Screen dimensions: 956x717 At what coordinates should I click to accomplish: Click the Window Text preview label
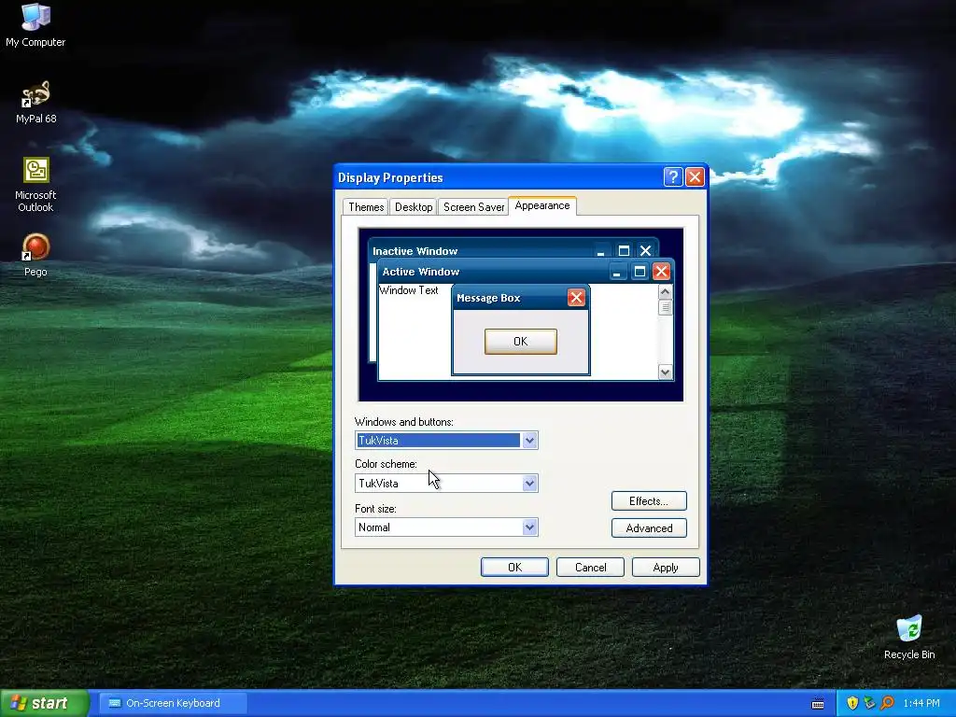point(409,290)
